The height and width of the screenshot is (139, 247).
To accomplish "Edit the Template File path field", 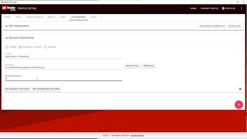I will pos(63,68).
